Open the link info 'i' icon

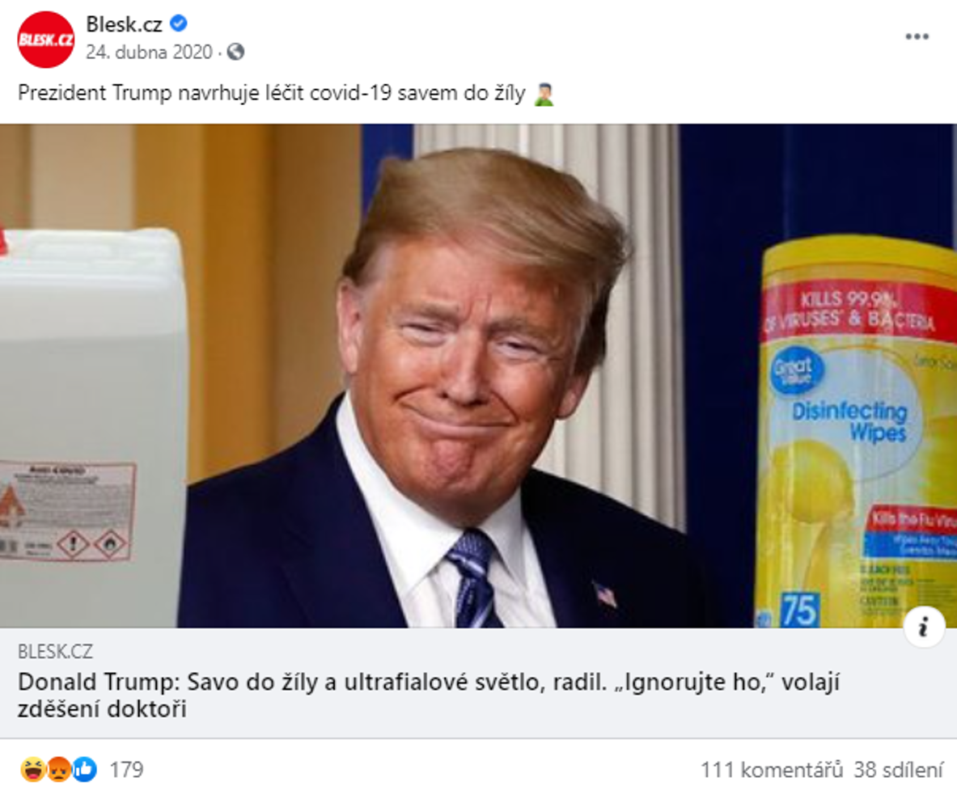(924, 627)
